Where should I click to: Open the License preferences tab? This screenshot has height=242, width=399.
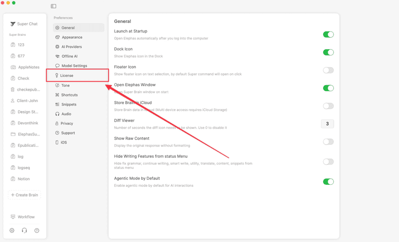[66, 76]
